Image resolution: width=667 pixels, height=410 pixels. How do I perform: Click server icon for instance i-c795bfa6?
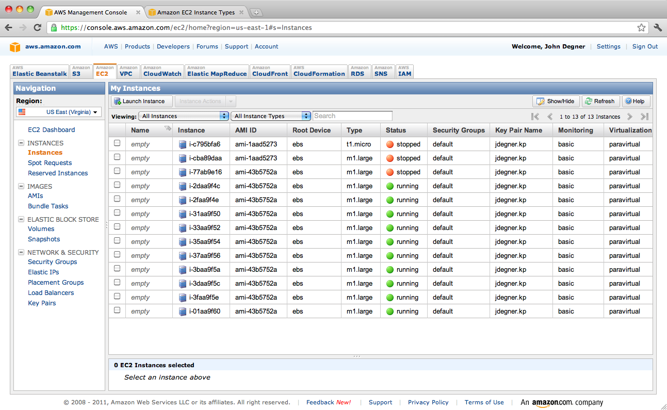tap(182, 144)
